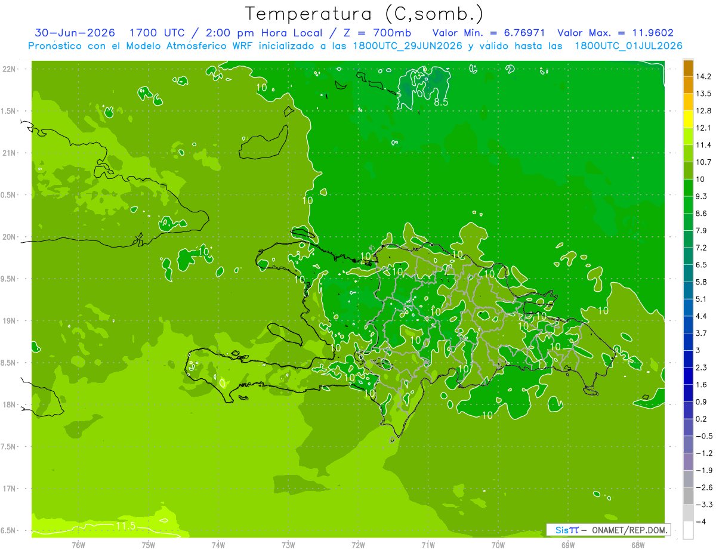Image resolution: width=716 pixels, height=553 pixels.
Task: Click the '21N' latitude axis label
Action: tap(10, 153)
